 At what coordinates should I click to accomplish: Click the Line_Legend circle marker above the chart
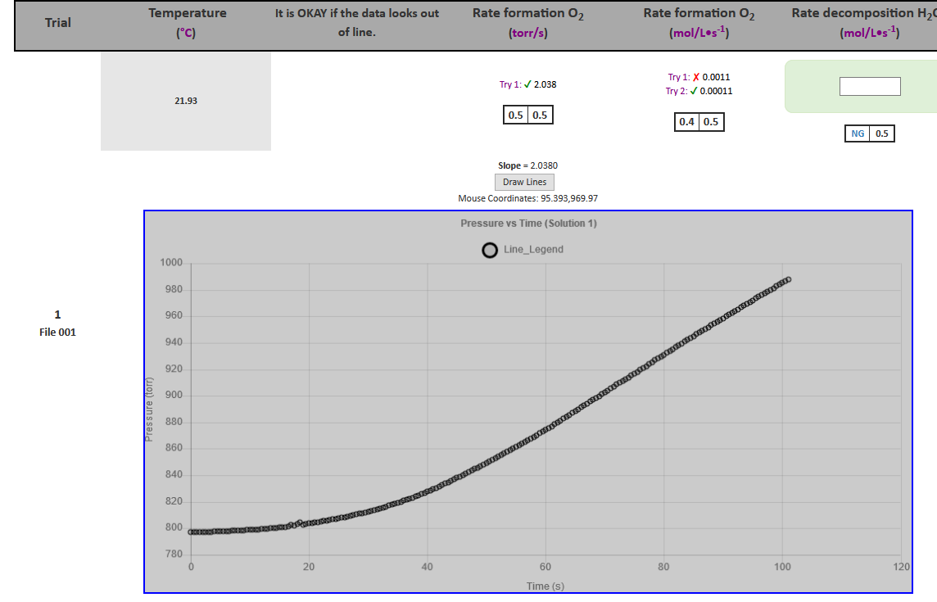pyautogui.click(x=490, y=249)
